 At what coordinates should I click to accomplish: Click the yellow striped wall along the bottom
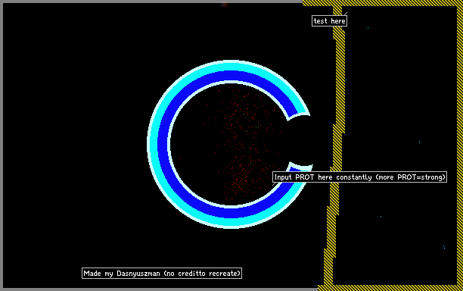point(390,288)
